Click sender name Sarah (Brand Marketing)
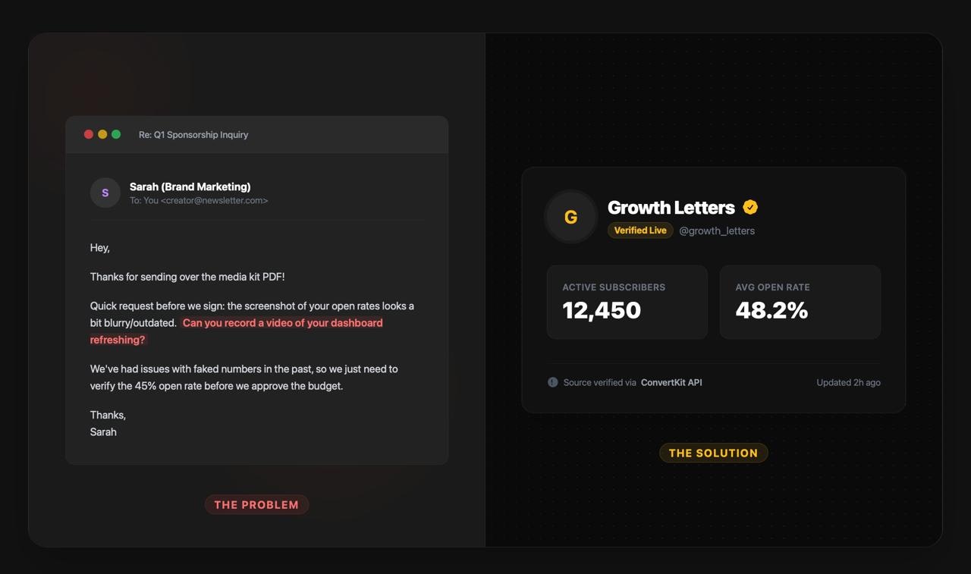 coord(190,187)
